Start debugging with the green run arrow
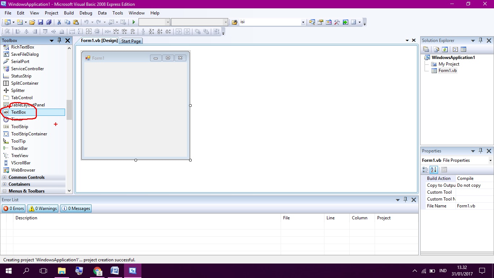 (x=133, y=22)
